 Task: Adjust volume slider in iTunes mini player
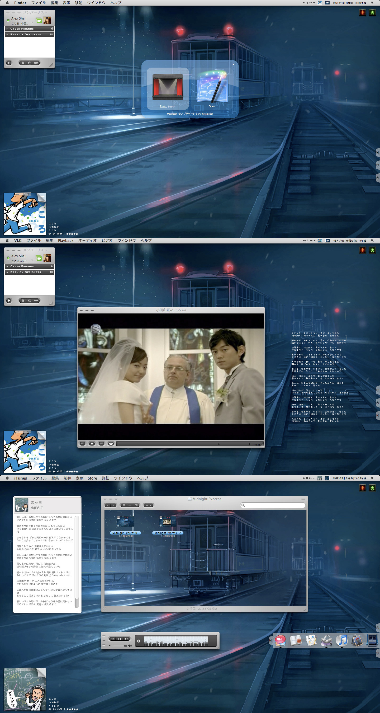tap(119, 646)
